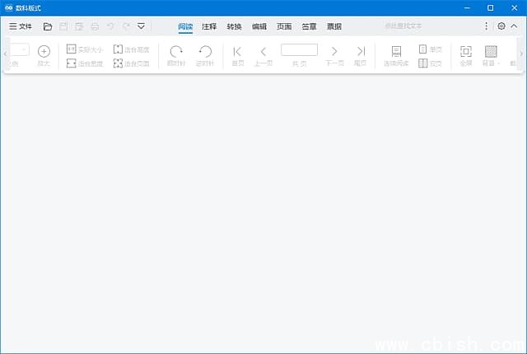Open the 文件 menu

20,26
